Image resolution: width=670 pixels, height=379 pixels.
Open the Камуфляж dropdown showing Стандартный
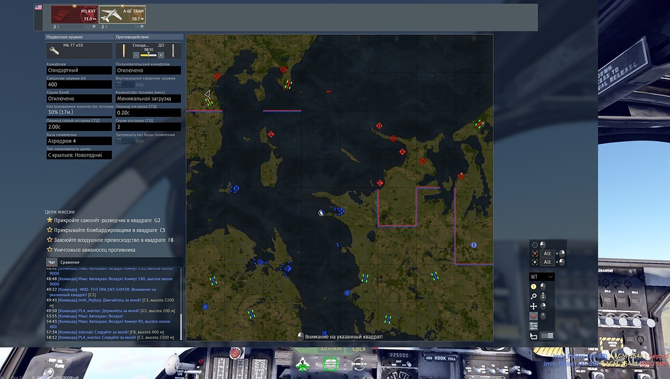[x=79, y=70]
